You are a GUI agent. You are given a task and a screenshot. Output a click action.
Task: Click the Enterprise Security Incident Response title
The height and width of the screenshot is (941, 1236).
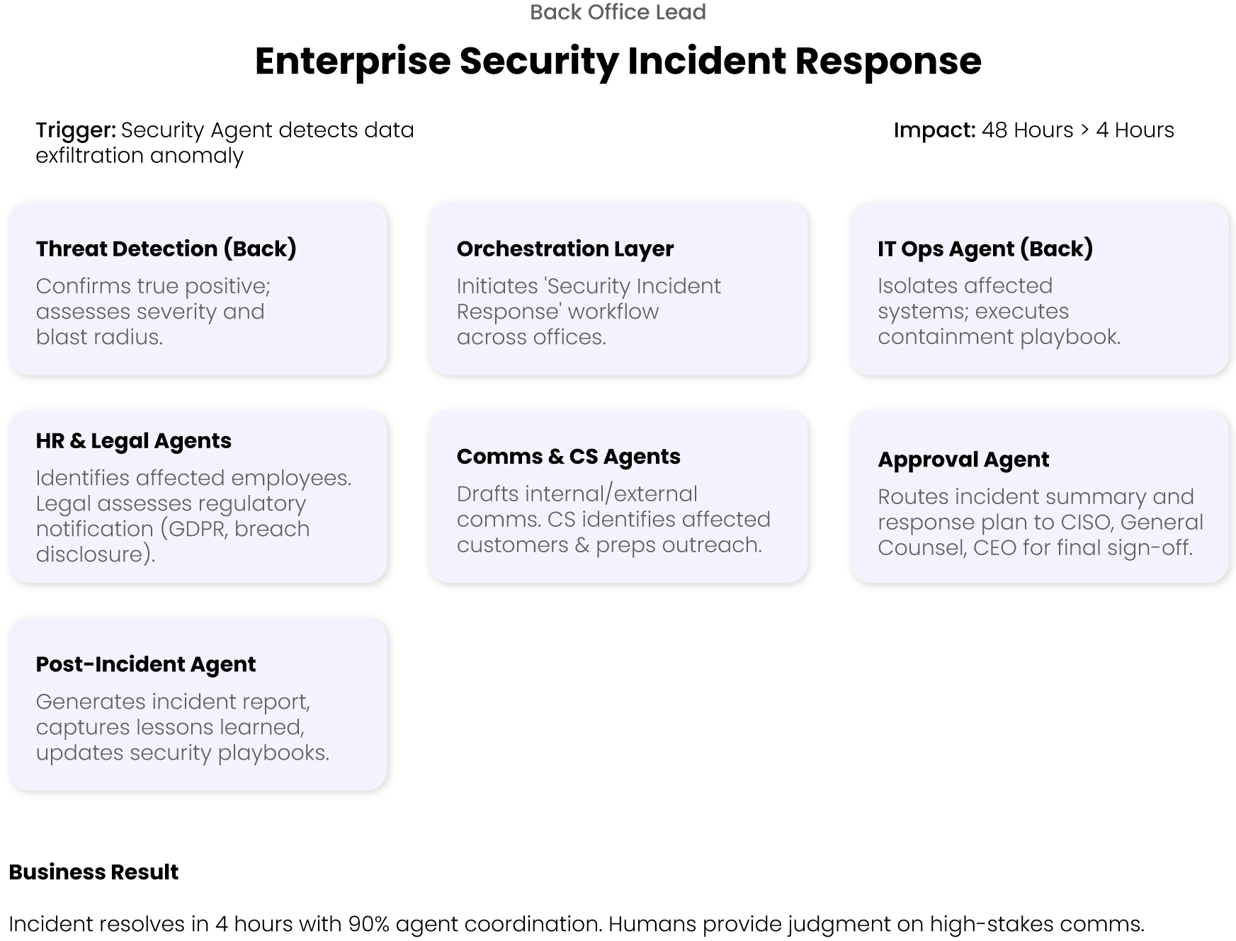(618, 61)
